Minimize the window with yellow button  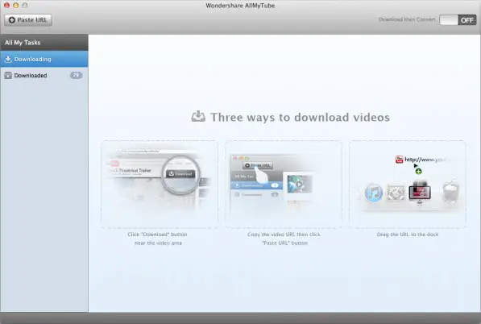[x=15, y=5]
